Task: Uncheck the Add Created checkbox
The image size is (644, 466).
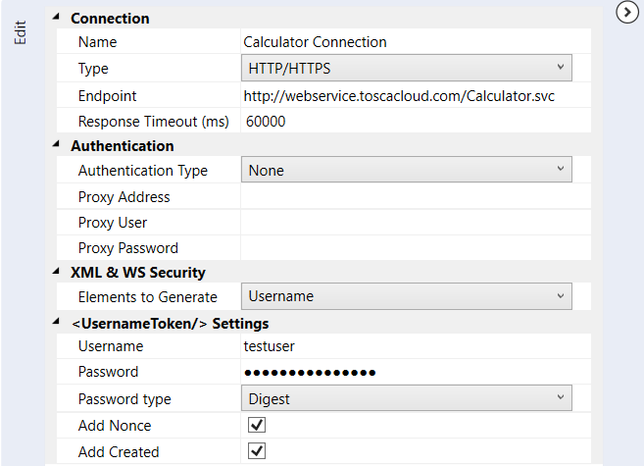Action: pos(258,451)
